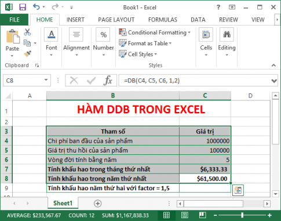This screenshot has height=221, width=281.
Task: Open Cell Styles menu
Action: tap(138, 54)
